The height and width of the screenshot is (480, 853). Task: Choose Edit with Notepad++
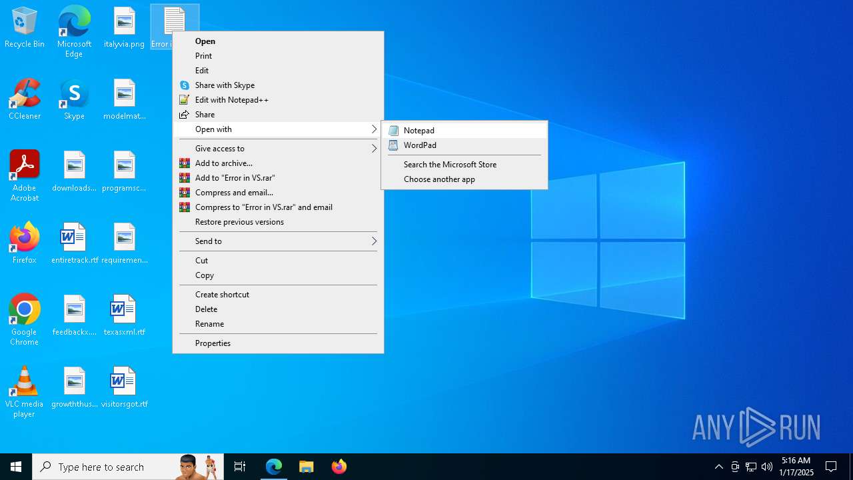278,100
